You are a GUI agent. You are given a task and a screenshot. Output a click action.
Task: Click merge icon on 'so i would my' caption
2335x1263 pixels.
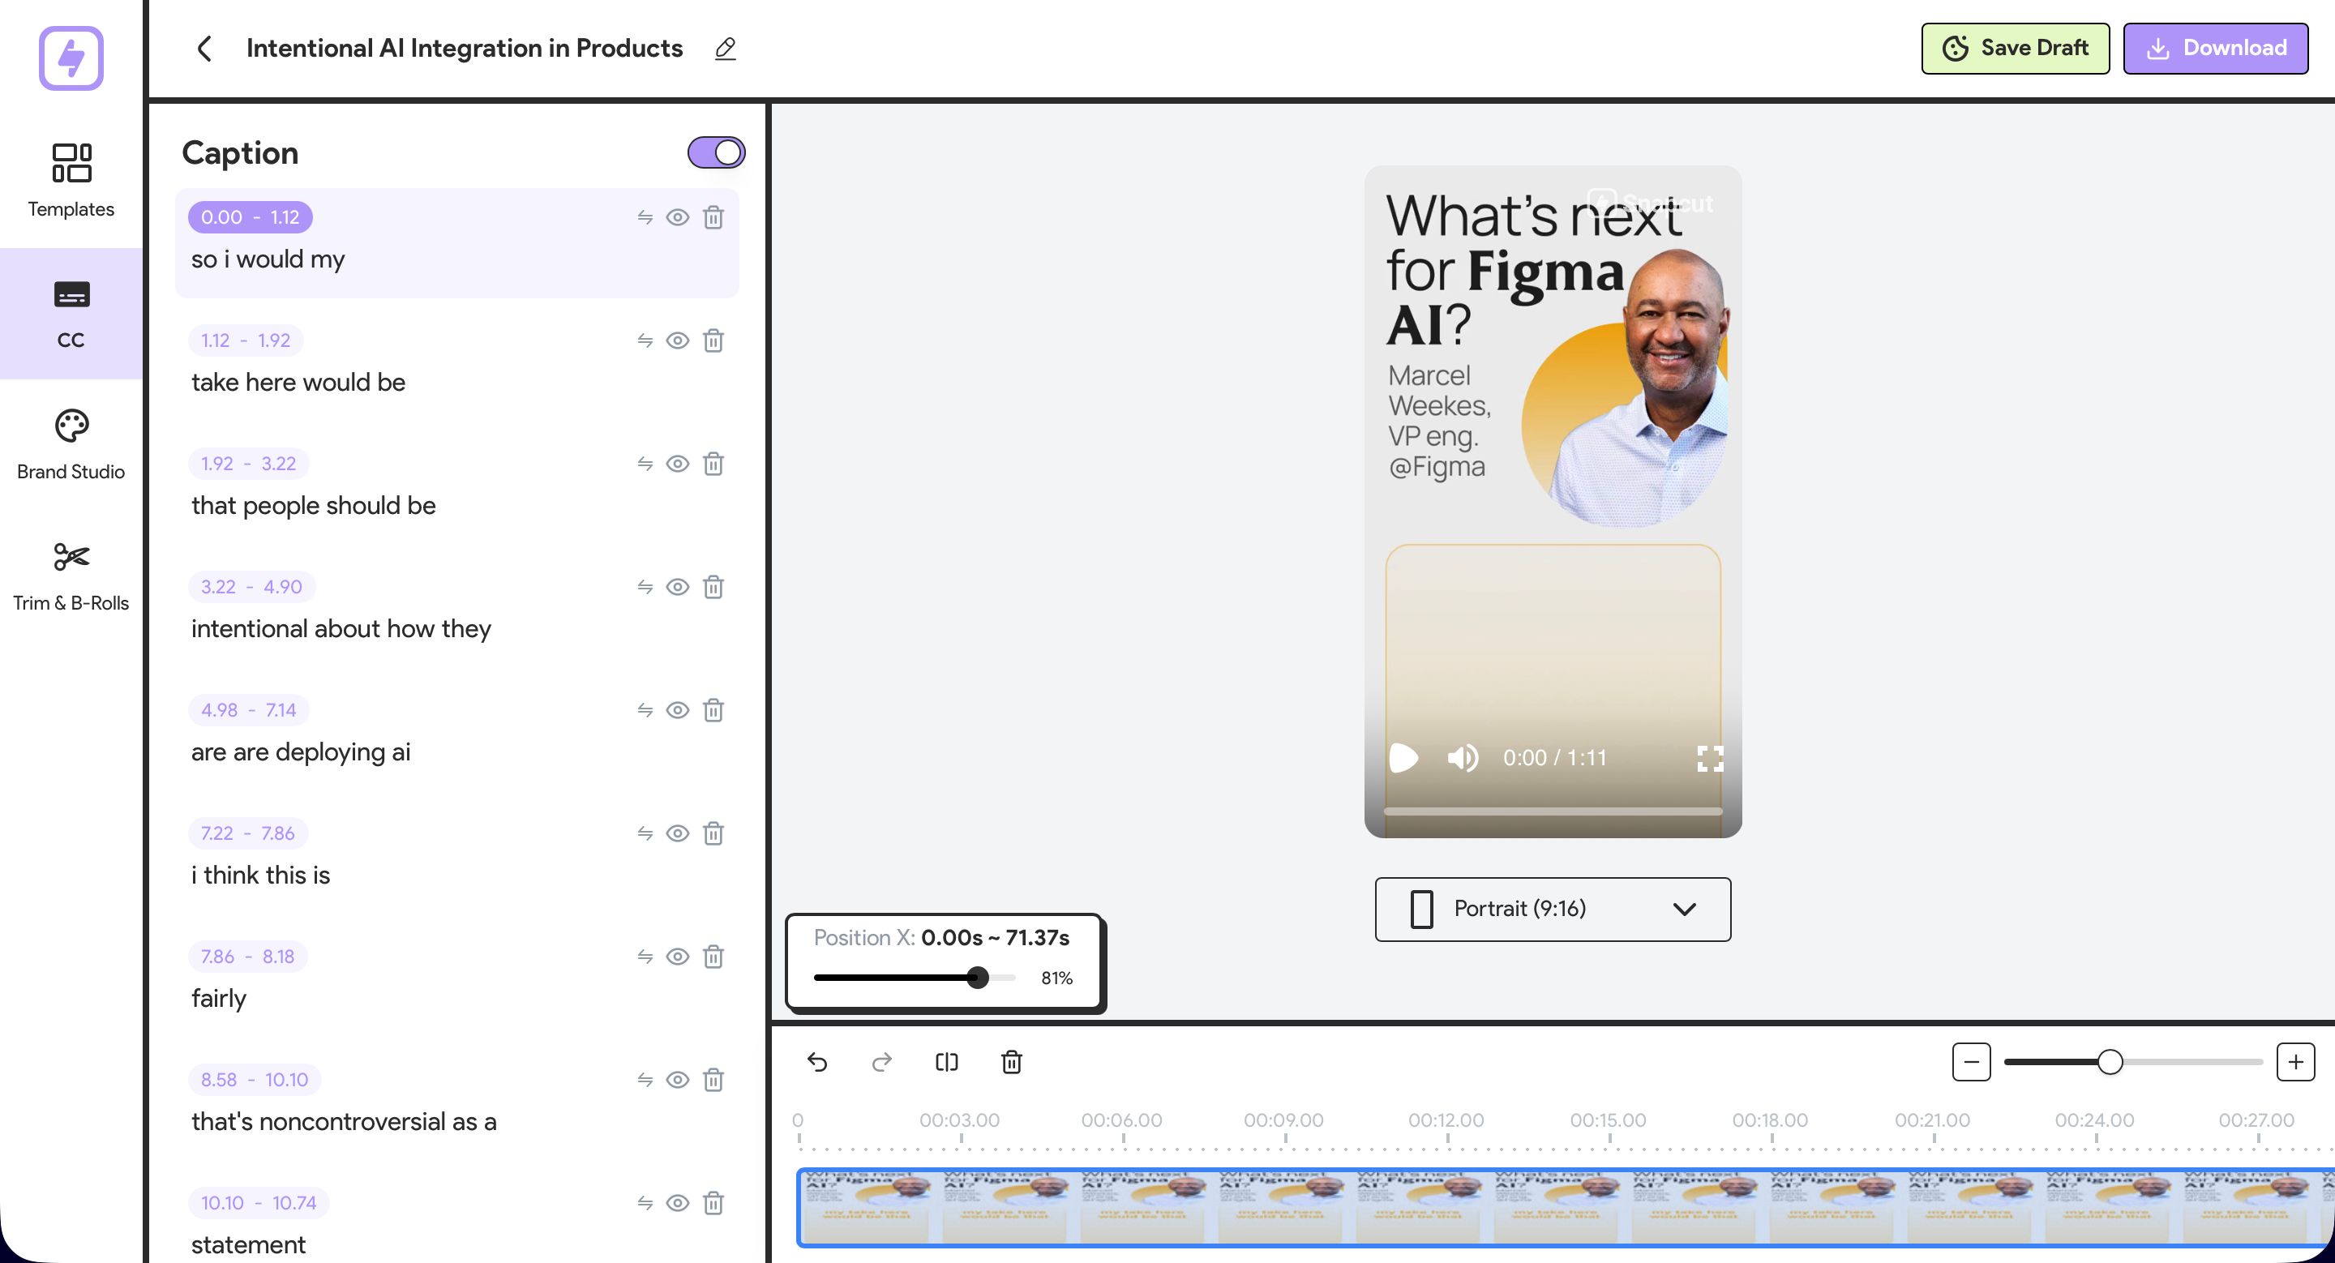click(x=645, y=217)
